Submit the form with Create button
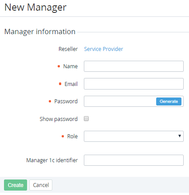The height and width of the screenshot is (195, 189). 16,185
